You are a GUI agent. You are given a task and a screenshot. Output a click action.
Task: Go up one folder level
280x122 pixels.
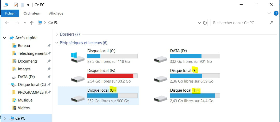[x=32, y=23]
